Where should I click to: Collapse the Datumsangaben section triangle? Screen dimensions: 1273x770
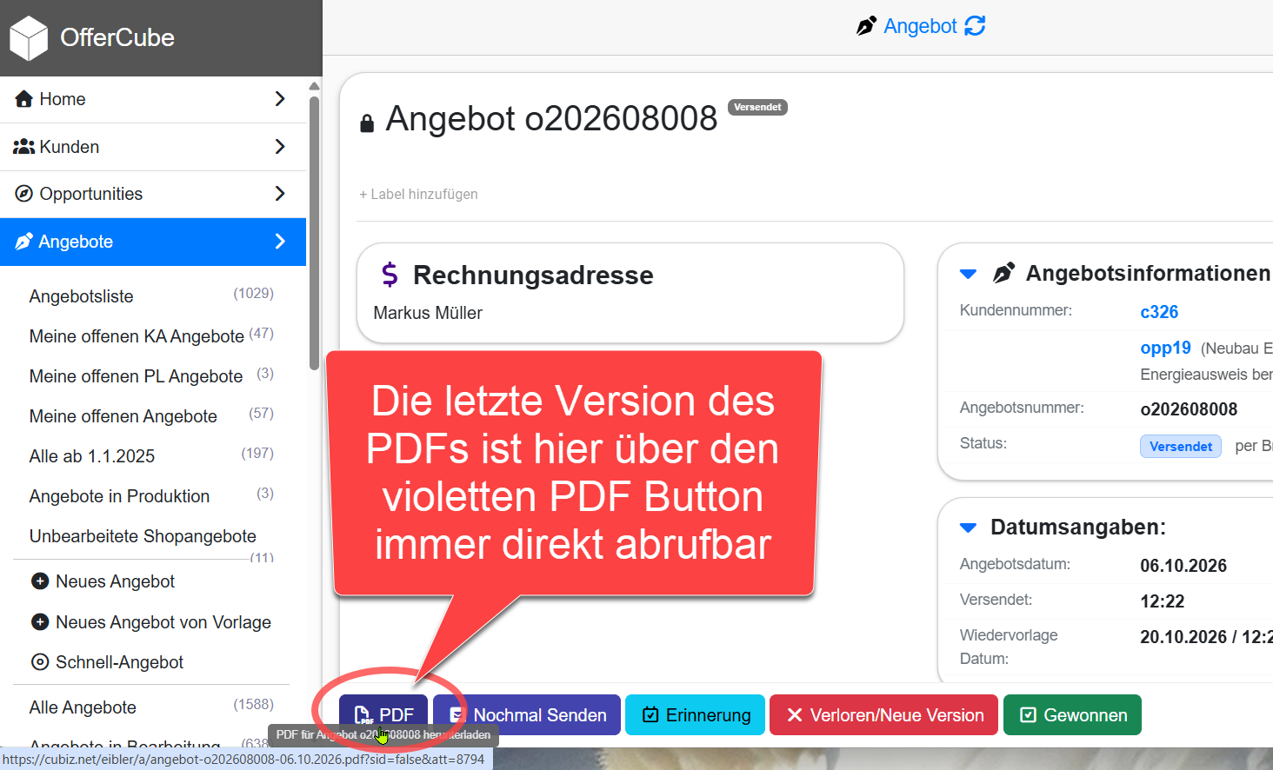pyautogui.click(x=968, y=528)
